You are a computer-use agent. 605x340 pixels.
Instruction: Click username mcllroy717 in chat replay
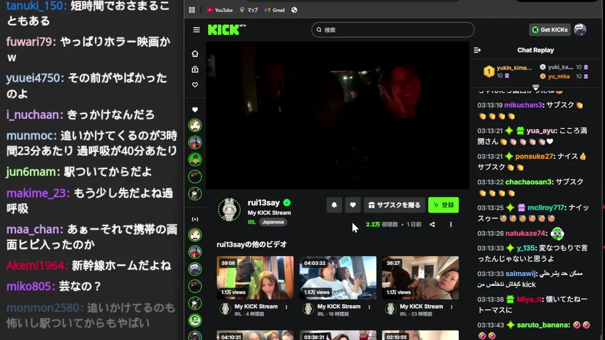[546, 208]
